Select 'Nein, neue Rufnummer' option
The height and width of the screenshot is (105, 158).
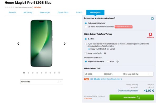click(x=86, y=23)
